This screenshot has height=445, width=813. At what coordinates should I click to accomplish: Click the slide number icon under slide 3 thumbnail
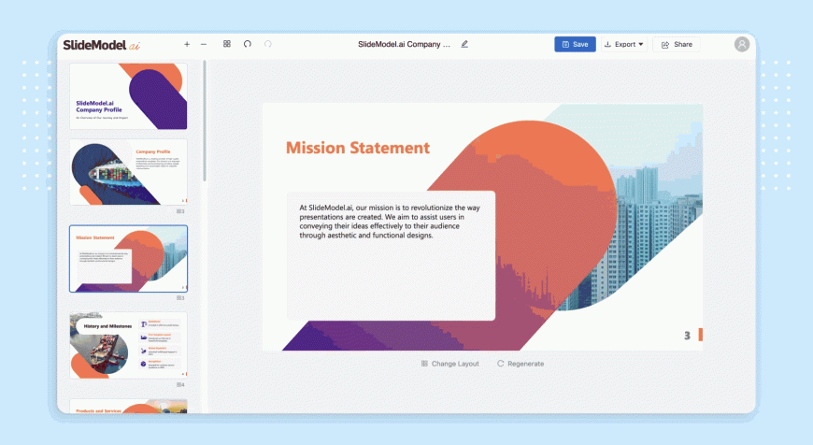click(x=180, y=298)
